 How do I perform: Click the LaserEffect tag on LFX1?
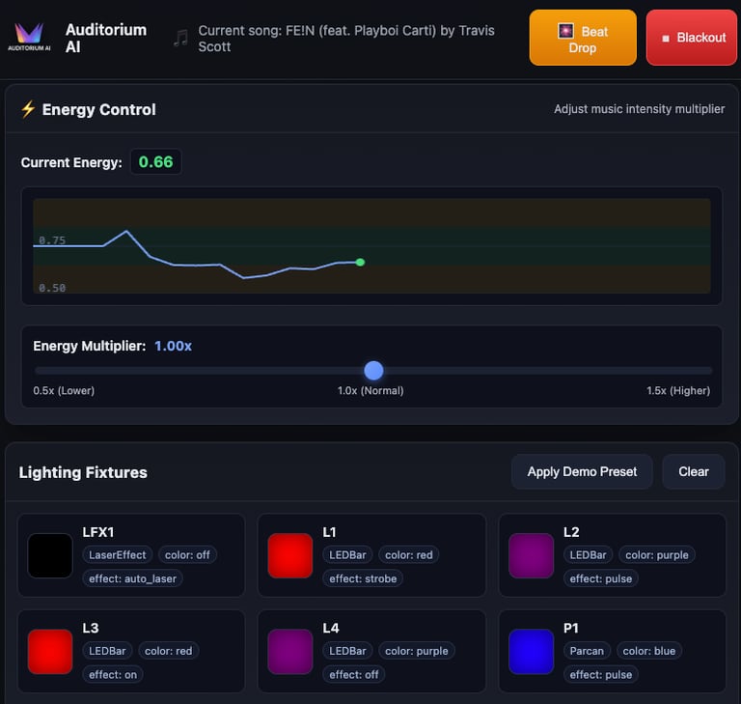[117, 555]
